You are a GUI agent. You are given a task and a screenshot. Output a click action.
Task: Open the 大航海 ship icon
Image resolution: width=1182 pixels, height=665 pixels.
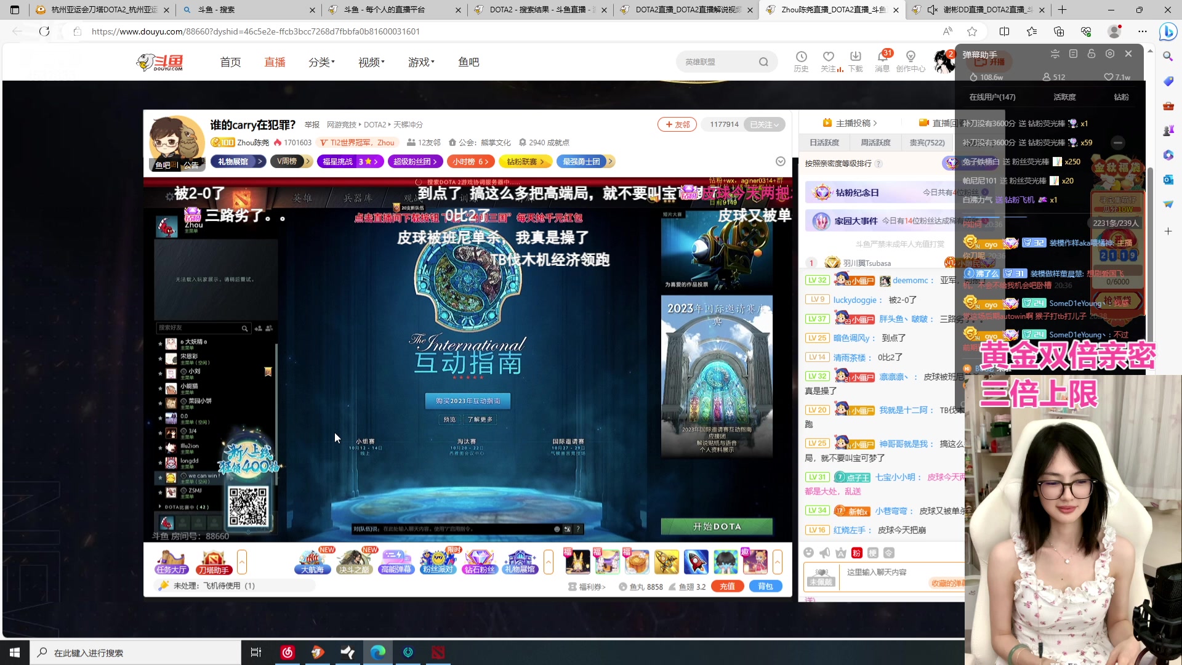(x=313, y=562)
